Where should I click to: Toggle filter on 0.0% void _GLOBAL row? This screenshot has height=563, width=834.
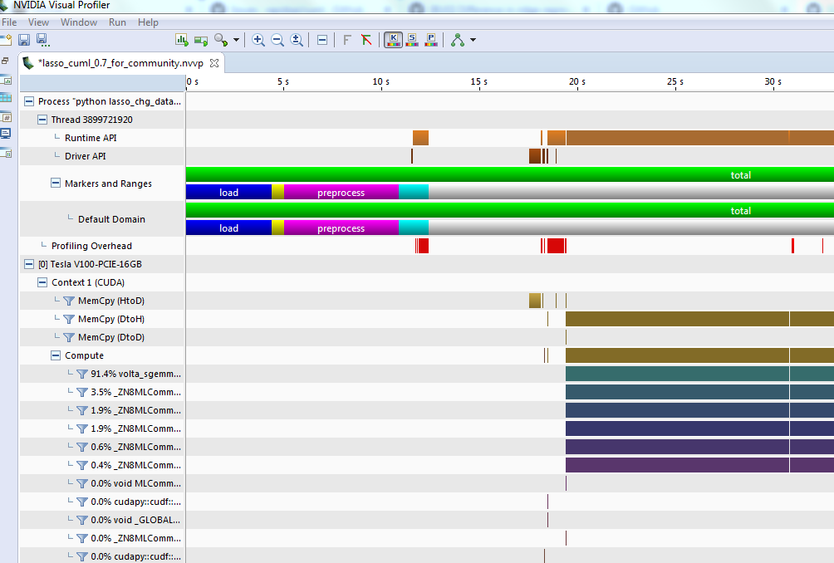(x=82, y=520)
